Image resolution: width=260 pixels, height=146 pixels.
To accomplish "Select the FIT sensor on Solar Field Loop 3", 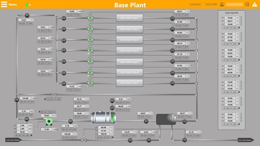I will point(64,40).
